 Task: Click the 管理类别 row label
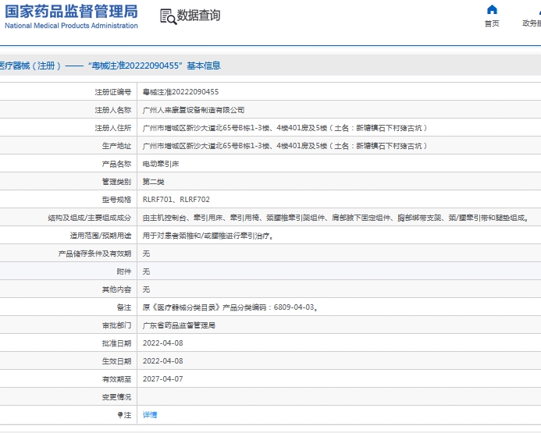click(116, 182)
